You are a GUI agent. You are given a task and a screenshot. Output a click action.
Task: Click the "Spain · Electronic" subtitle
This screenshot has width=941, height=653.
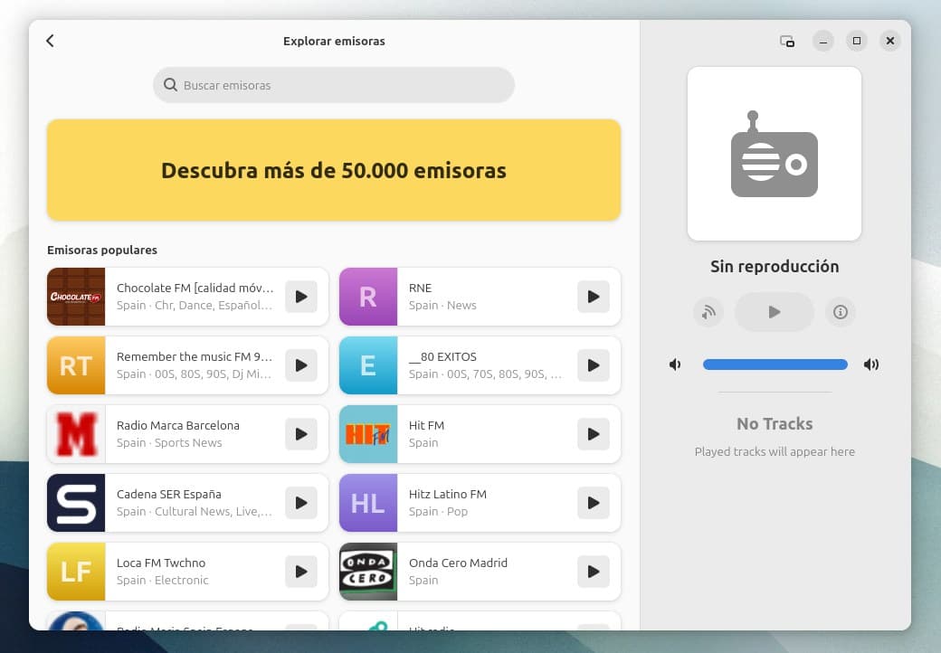[163, 581]
